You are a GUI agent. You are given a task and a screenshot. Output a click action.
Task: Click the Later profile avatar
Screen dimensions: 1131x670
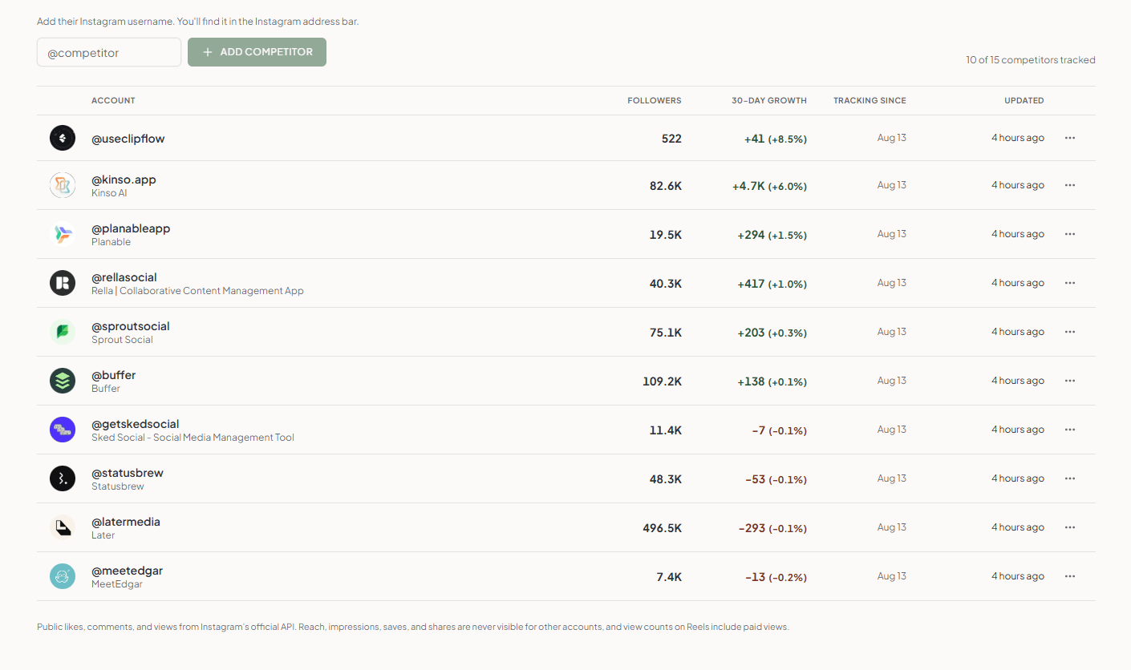tap(63, 527)
